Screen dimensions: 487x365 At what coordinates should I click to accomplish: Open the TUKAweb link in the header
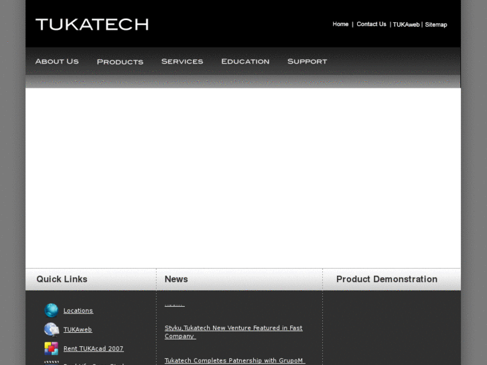[x=406, y=25]
